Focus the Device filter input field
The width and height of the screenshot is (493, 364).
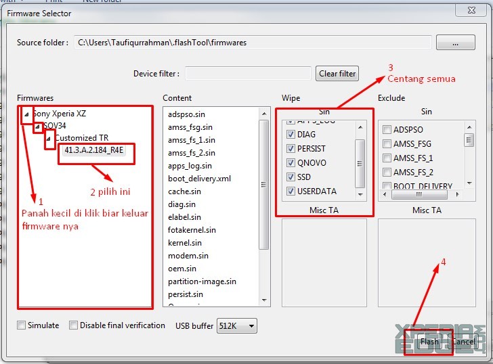(x=248, y=73)
